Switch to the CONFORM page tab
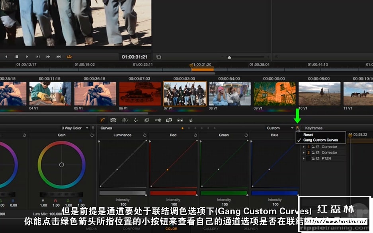Screen dimensions: 373x233 (x=131, y=229)
